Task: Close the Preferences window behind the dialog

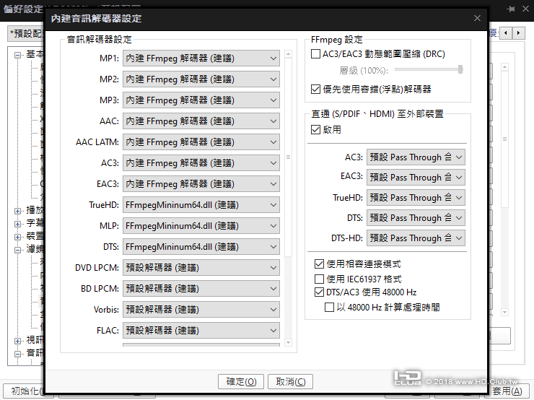Action: pos(526,9)
